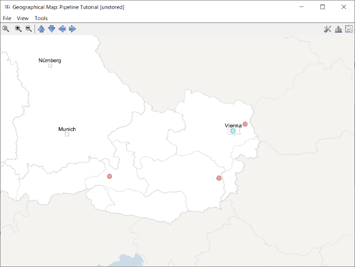Pan the map up with arrow
This screenshot has height=267, width=355.
point(41,29)
